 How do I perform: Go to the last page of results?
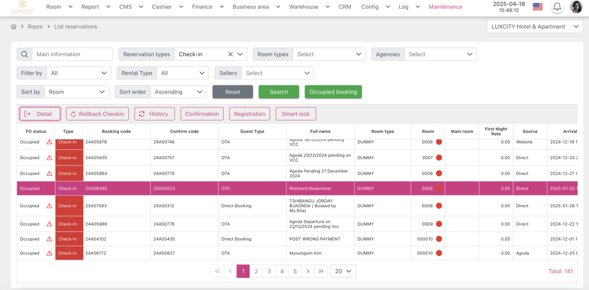tap(321, 271)
